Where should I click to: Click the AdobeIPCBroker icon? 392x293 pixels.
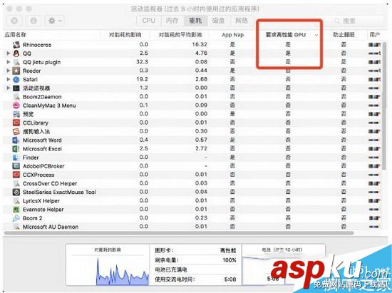16,166
